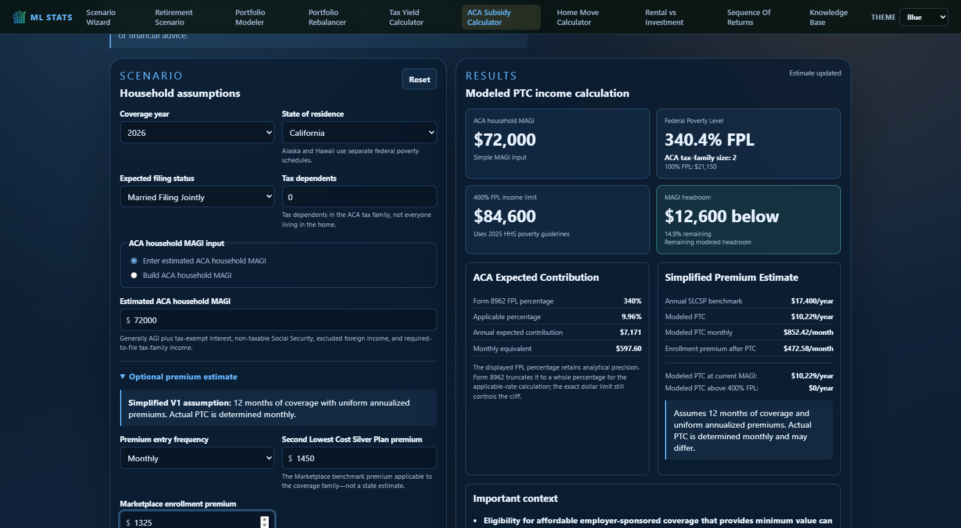Click the '$12,600 below' headroom value

(x=721, y=216)
